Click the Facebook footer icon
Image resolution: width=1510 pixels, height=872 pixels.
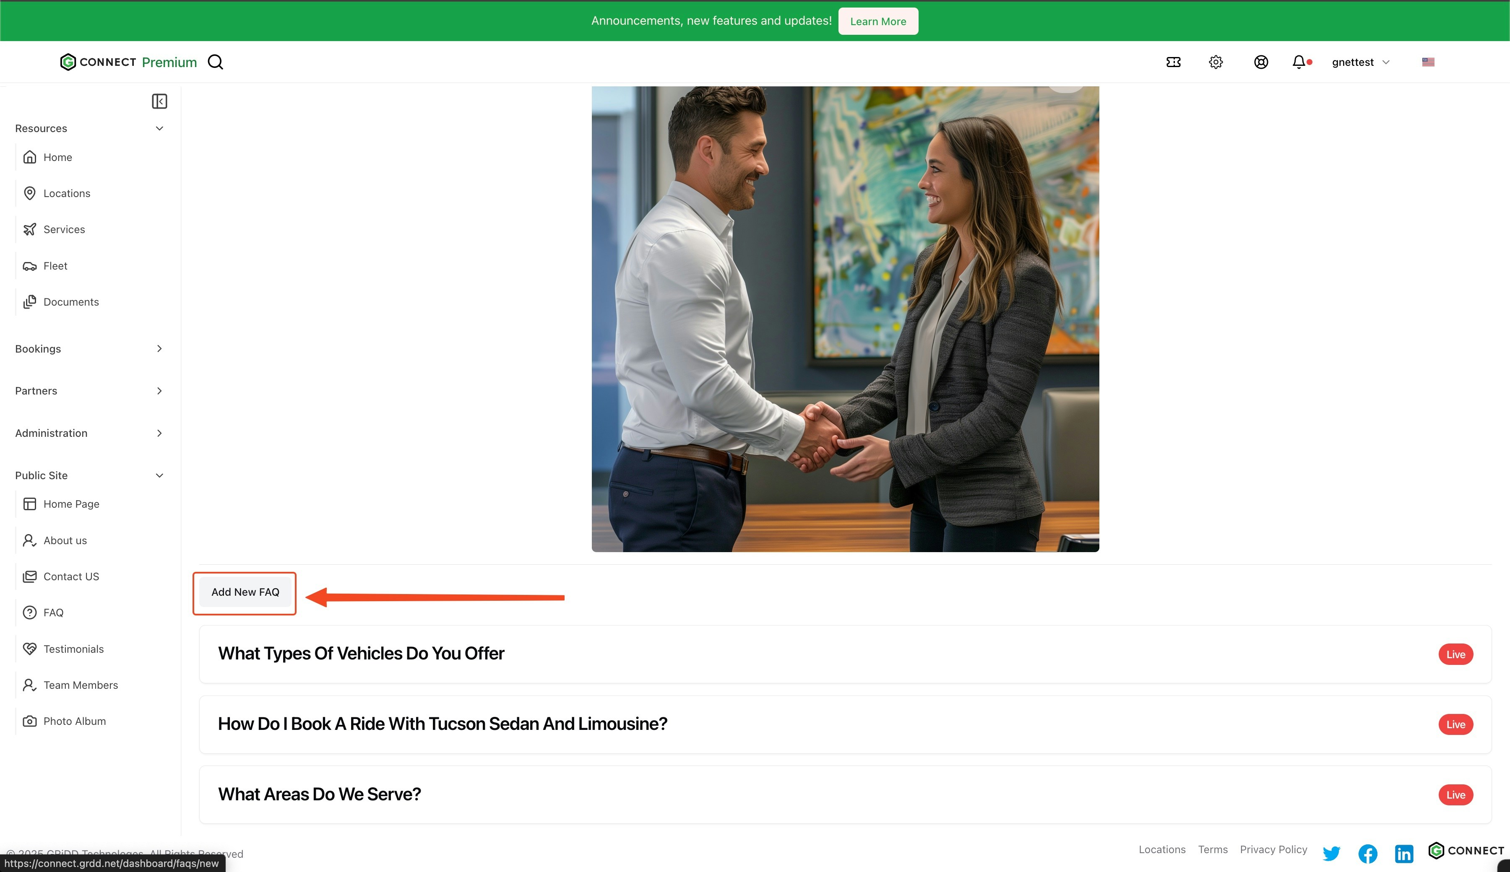pos(1367,853)
